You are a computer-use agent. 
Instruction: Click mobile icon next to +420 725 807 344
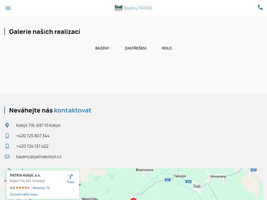[x=7, y=135]
